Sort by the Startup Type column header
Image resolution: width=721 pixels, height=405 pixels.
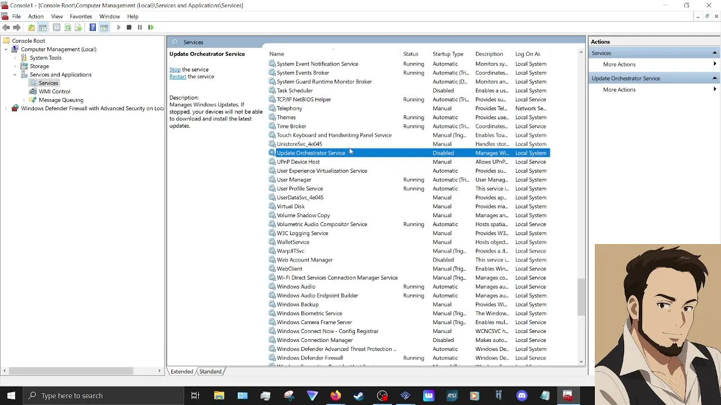click(452, 54)
